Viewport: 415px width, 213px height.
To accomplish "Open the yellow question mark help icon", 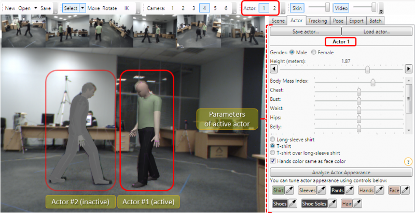I will tap(408, 161).
